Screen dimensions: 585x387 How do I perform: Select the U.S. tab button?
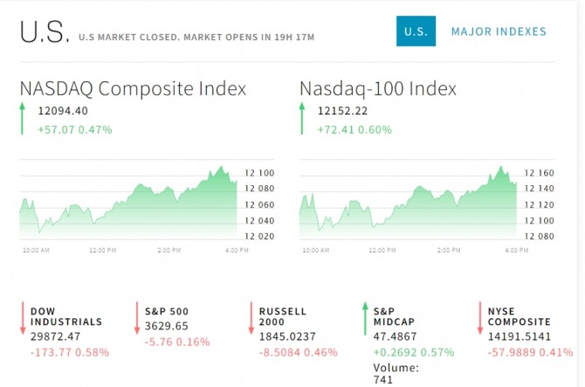tap(416, 32)
